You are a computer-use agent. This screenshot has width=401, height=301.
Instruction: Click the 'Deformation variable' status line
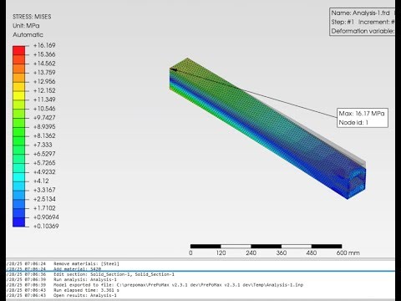click(x=363, y=31)
